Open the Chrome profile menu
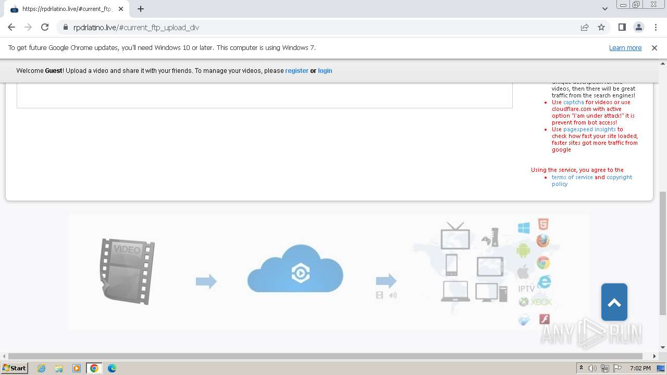The height and width of the screenshot is (375, 667). [x=638, y=27]
